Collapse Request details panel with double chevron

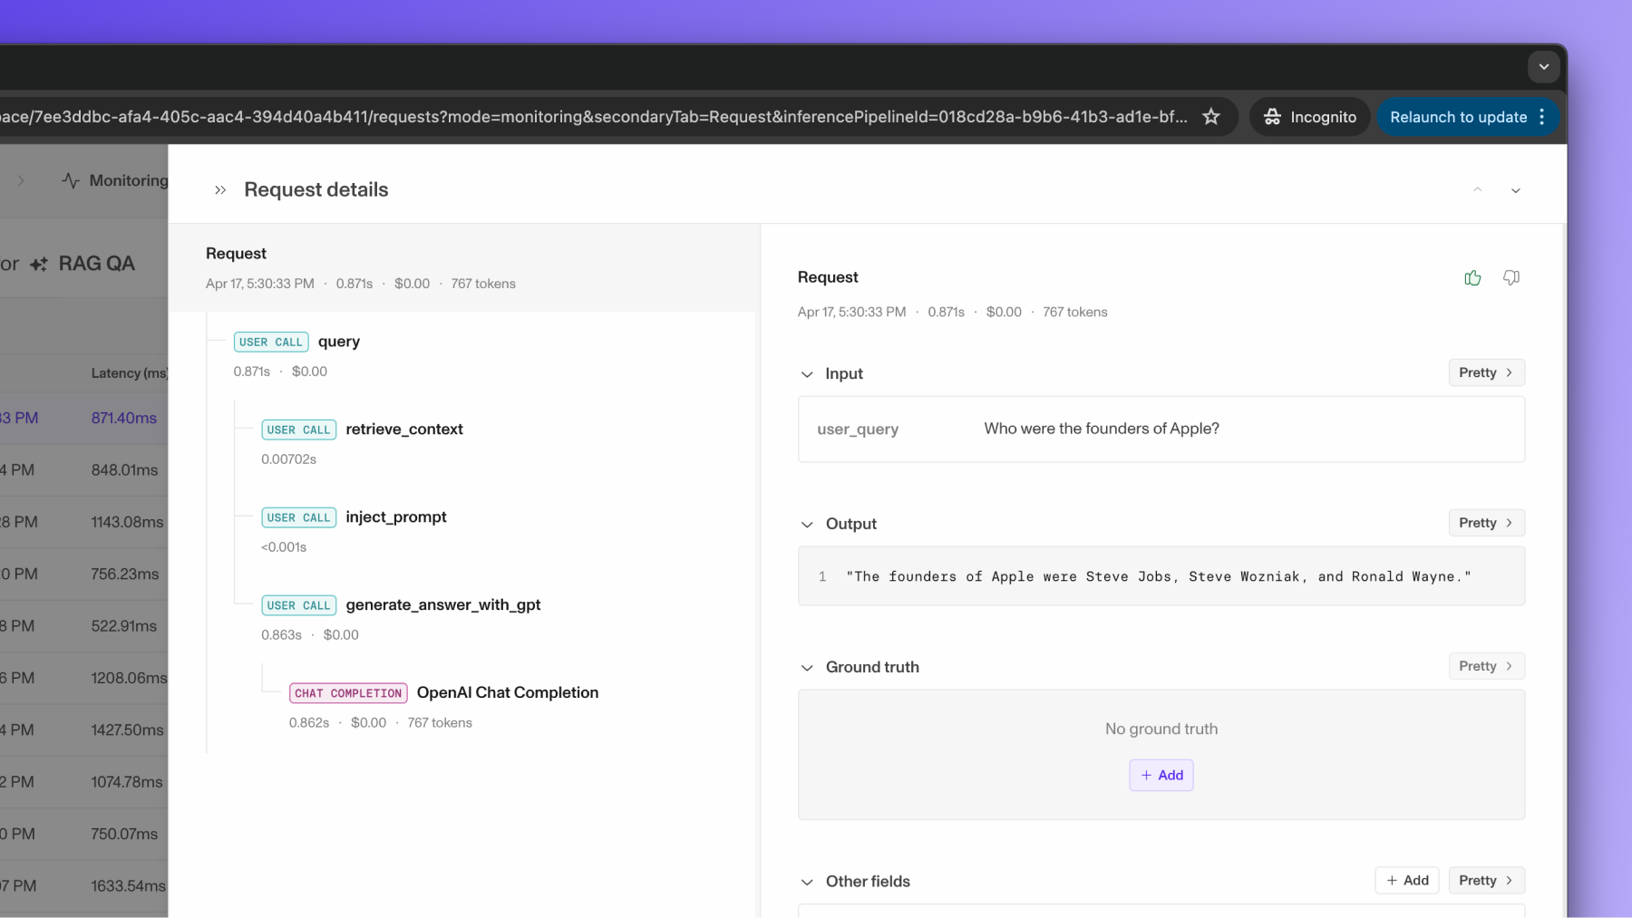click(x=220, y=190)
